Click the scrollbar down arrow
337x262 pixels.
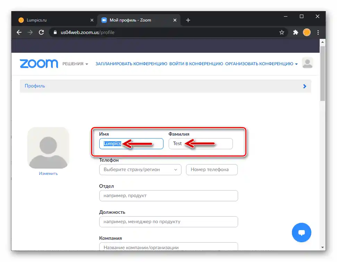[x=322, y=247]
